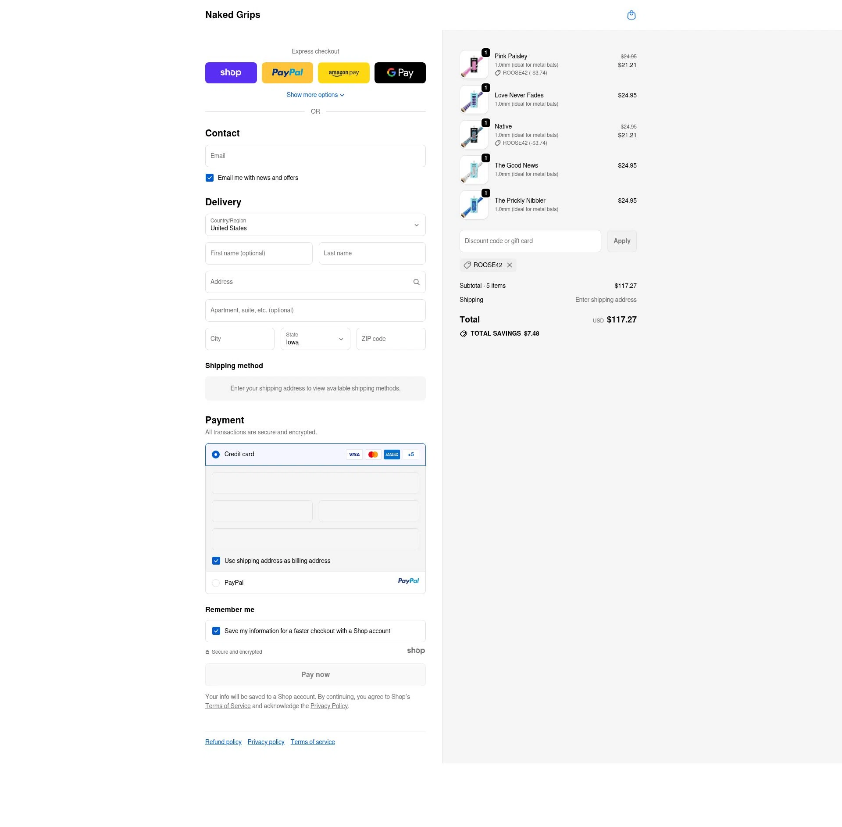Viewport: 842px width, 827px height.
Task: Click the Pink Paisley product thumbnail
Action: pos(474,64)
